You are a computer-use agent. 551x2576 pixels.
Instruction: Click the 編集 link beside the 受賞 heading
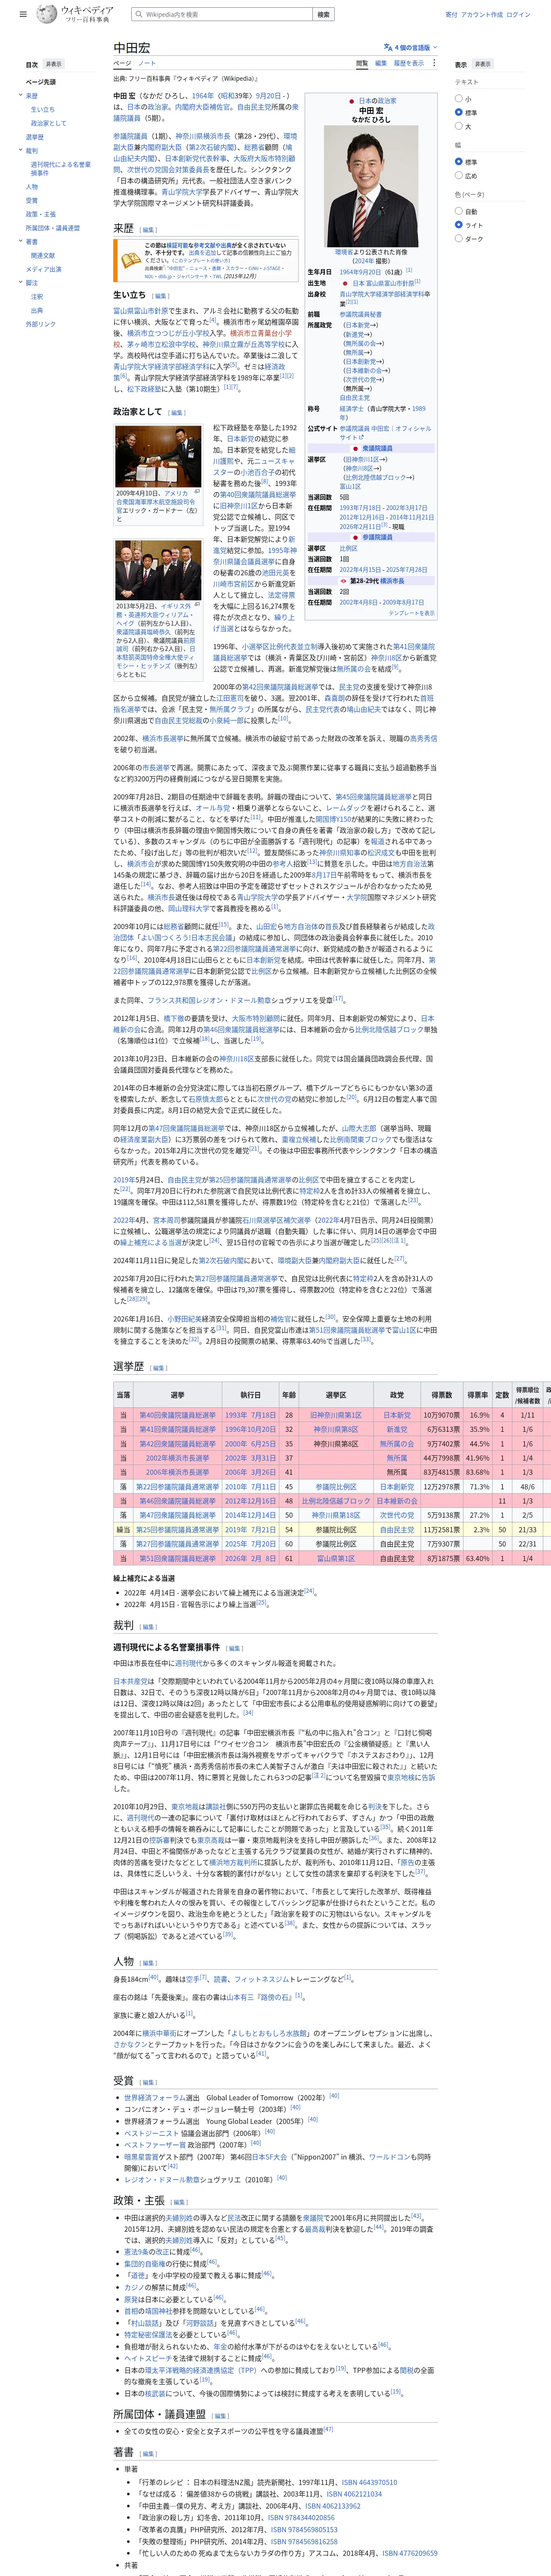tap(147, 2081)
